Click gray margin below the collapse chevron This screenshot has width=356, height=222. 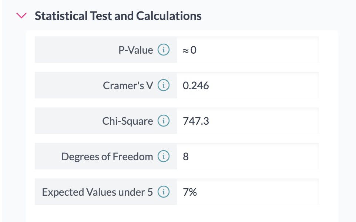[x=14, y=111]
